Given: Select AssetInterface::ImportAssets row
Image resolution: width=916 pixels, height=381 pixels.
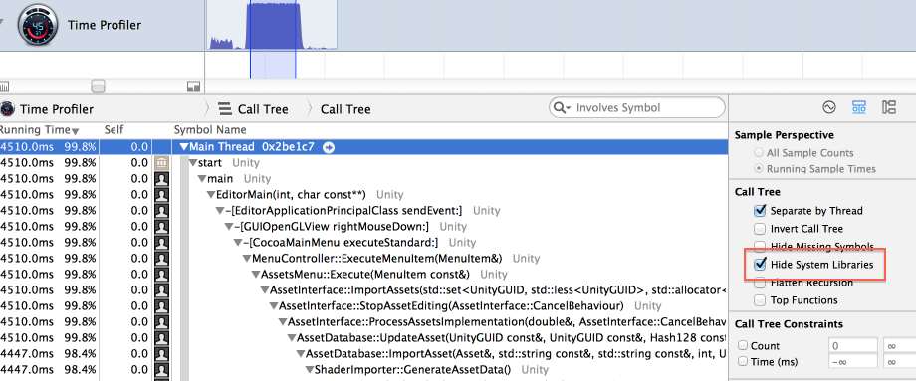Looking at the screenshot, I should coord(363,290).
